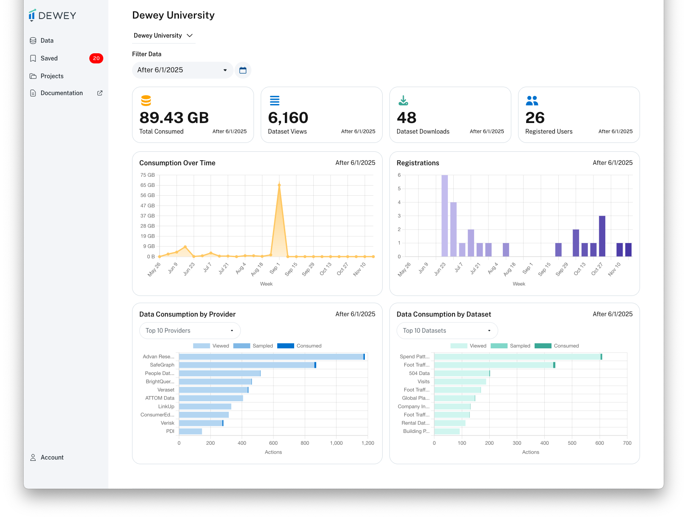
Task: Toggle Sampled series in dataset legend
Action: 510,346
